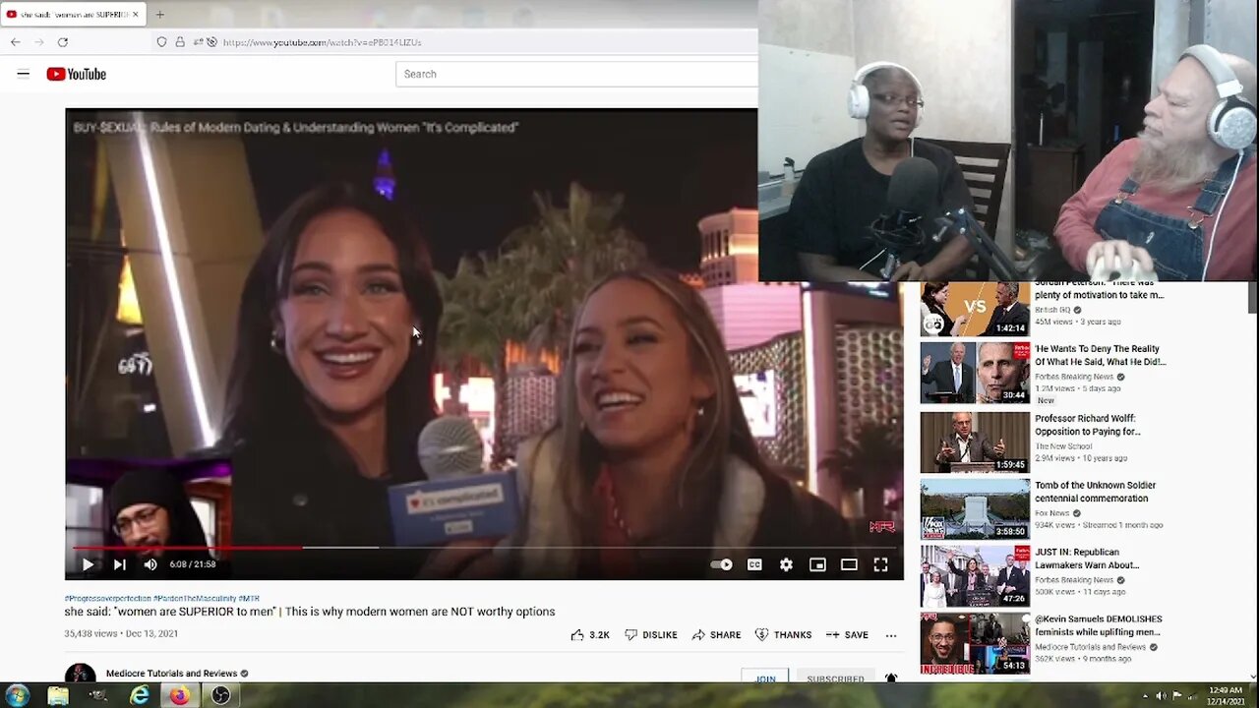The width and height of the screenshot is (1259, 708).
Task: Open the Tomb of the Unknown Soldier thumbnail
Action: click(975, 509)
